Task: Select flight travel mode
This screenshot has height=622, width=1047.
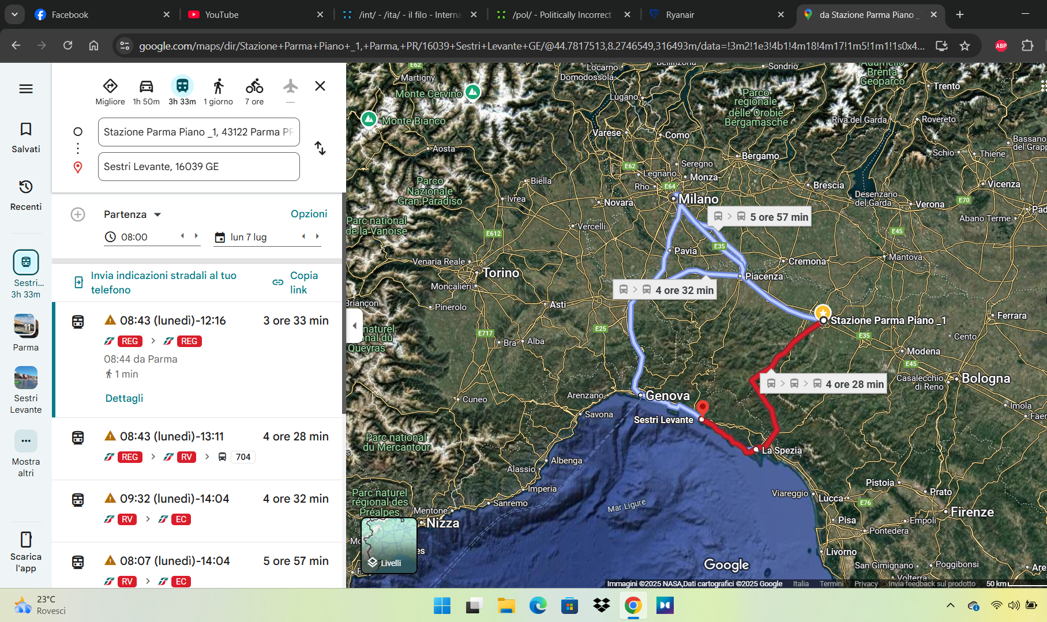Action: 290,88
